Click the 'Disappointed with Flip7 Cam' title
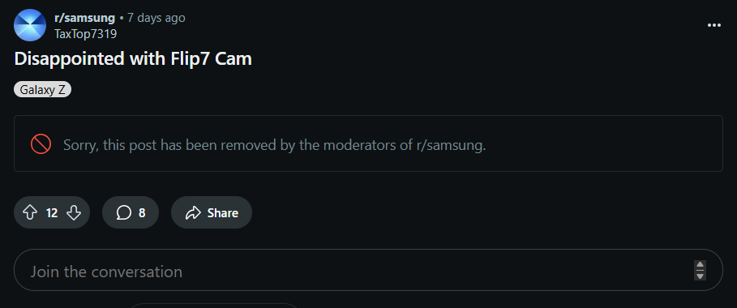This screenshot has height=308, width=737. tap(133, 59)
